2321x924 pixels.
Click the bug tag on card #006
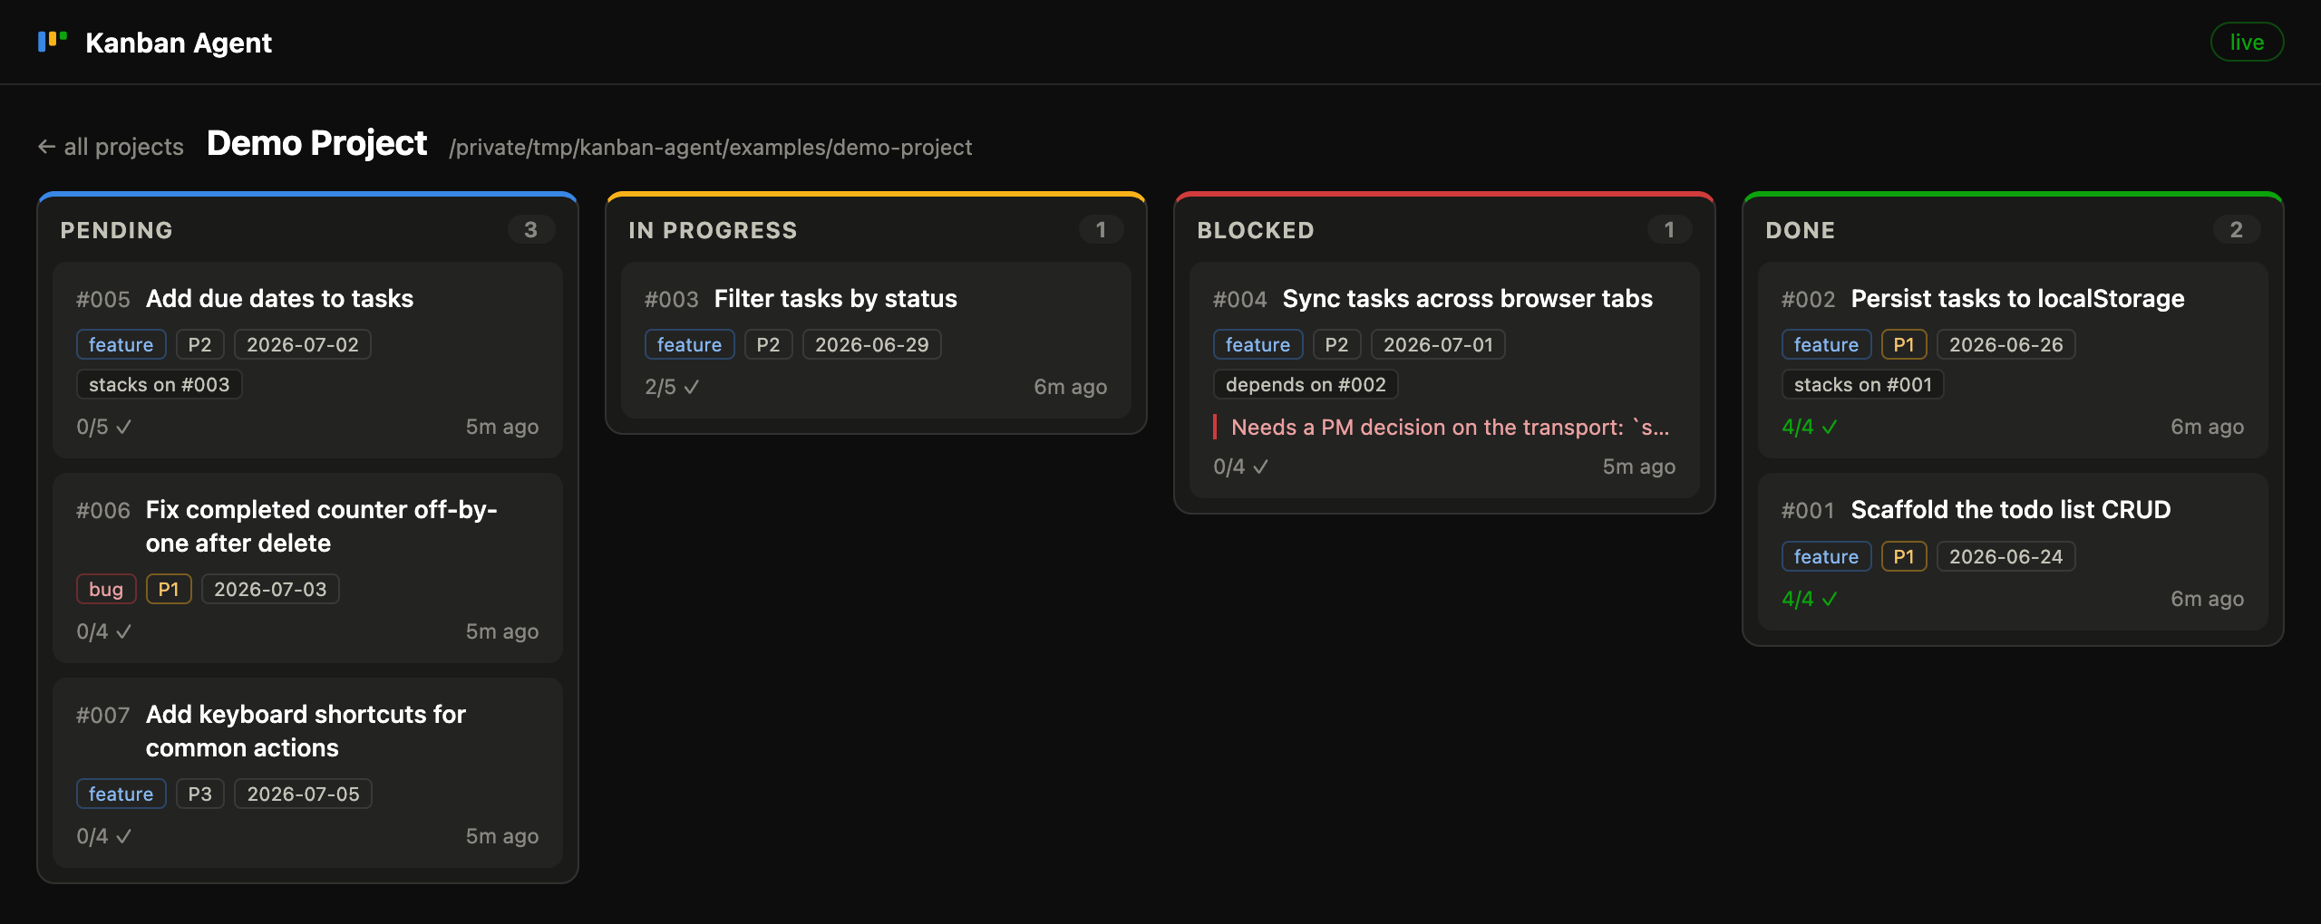106,589
